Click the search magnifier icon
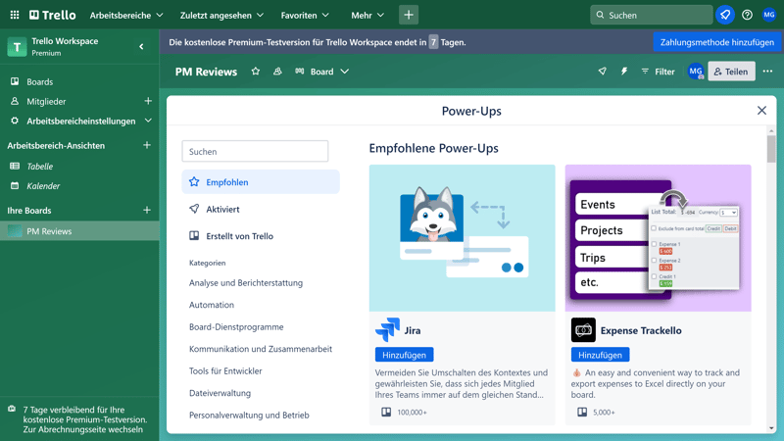This screenshot has height=441, width=784. pyautogui.click(x=600, y=15)
